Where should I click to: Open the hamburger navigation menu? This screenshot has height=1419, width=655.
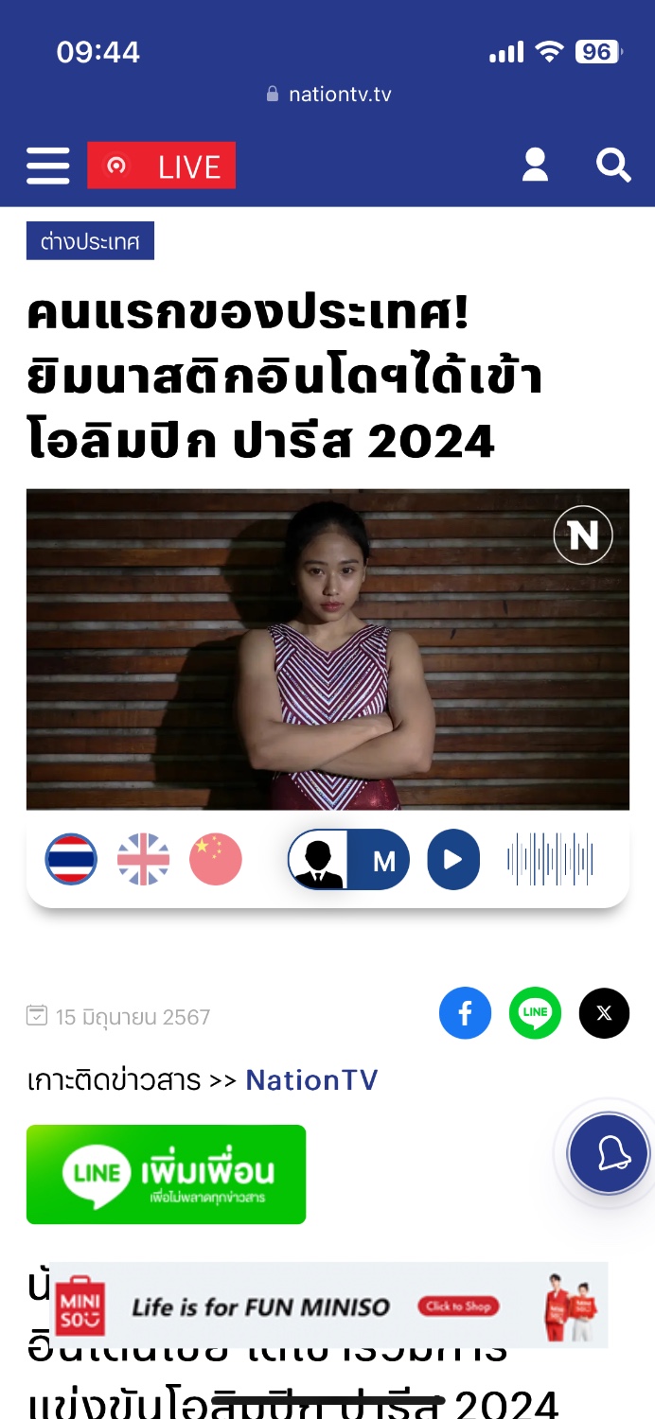pos(48,166)
